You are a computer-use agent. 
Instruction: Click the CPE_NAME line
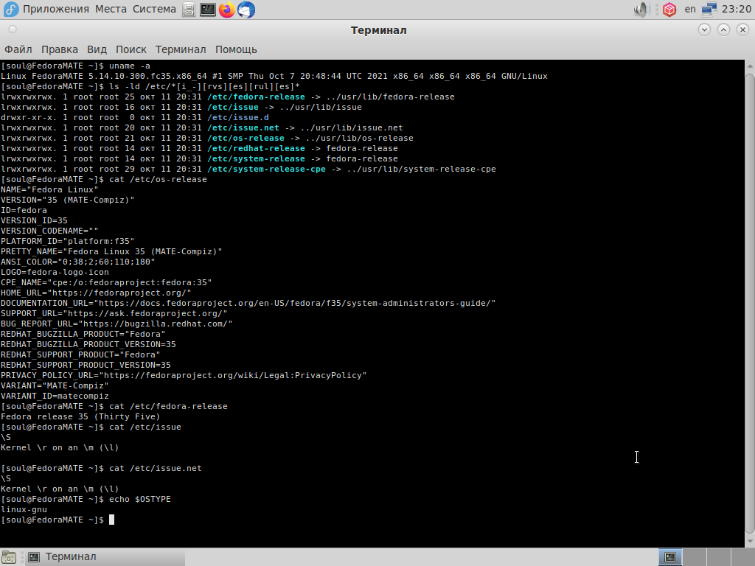tap(106, 282)
